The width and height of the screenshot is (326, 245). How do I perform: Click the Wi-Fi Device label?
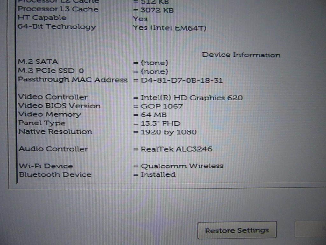tap(46, 166)
